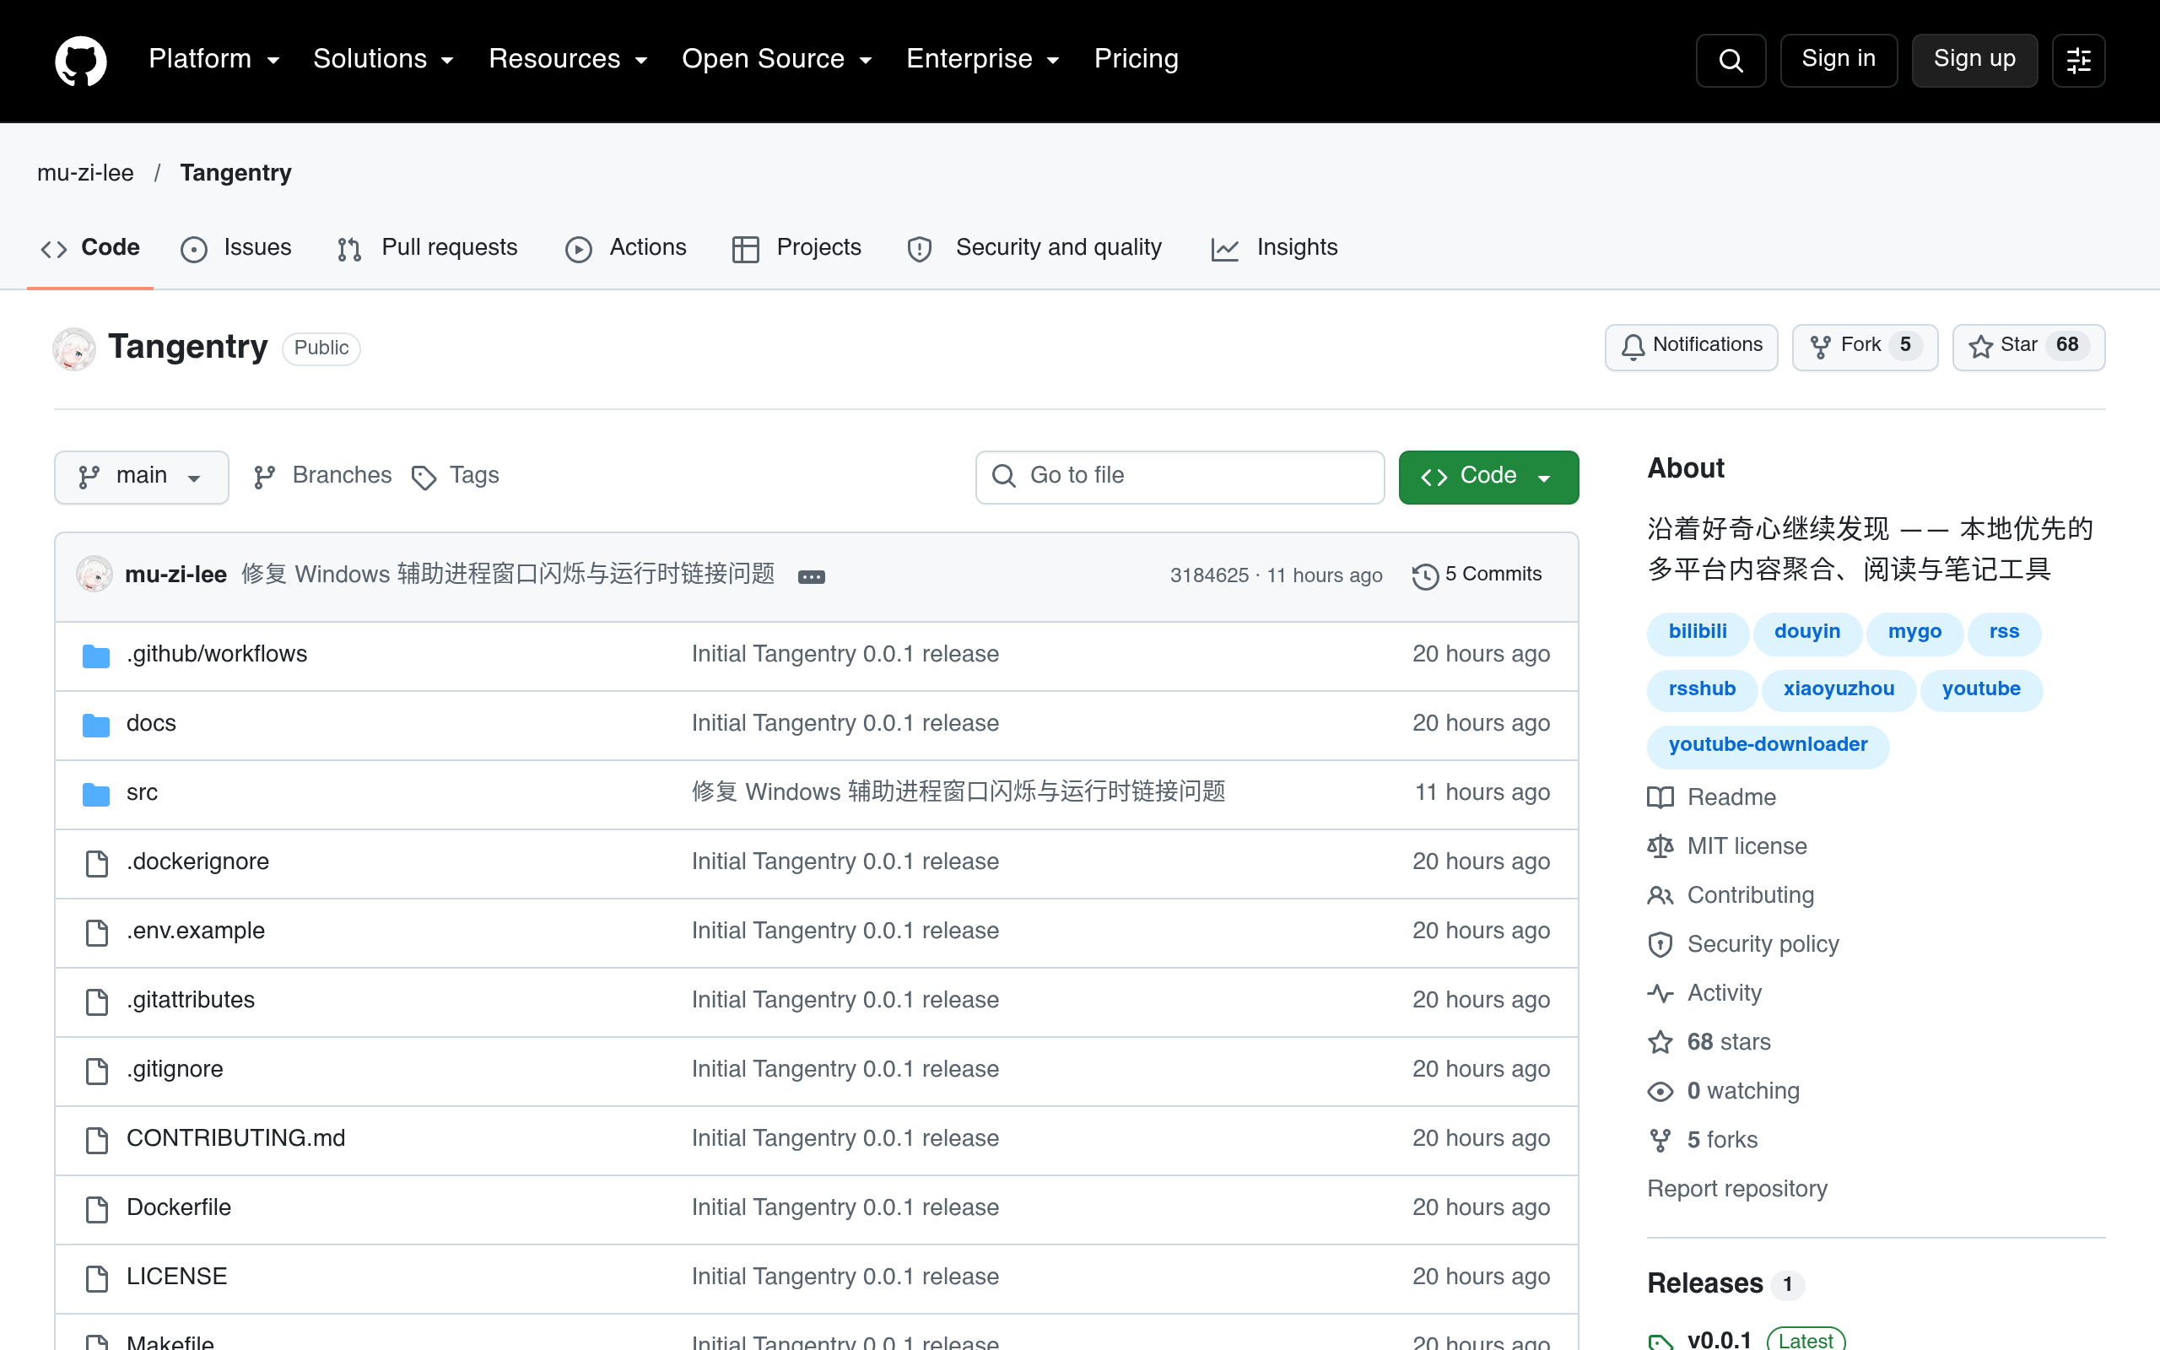Click the Tangentry repository avatar image
This screenshot has width=2160, height=1350.
(74, 348)
